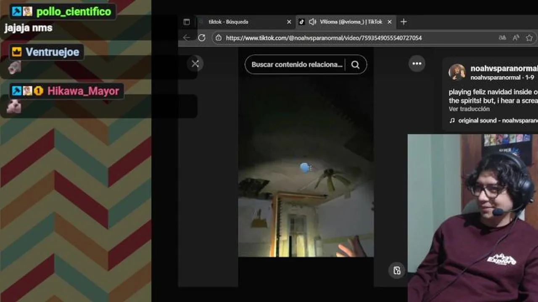The height and width of the screenshot is (302, 538).
Task: Open the translate page icon in address bar
Action: point(502,38)
